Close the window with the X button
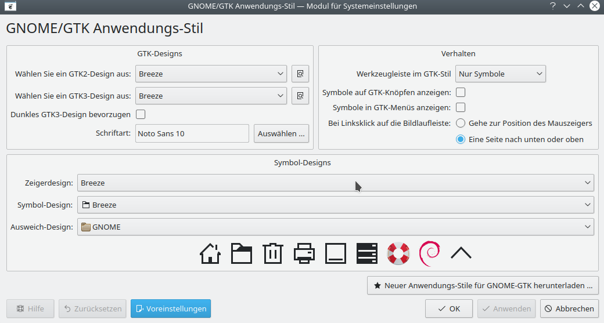 point(595,6)
